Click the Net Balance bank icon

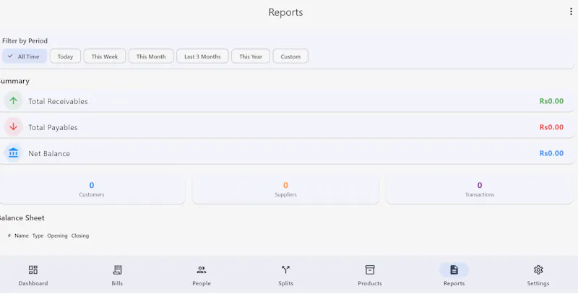[x=13, y=153]
